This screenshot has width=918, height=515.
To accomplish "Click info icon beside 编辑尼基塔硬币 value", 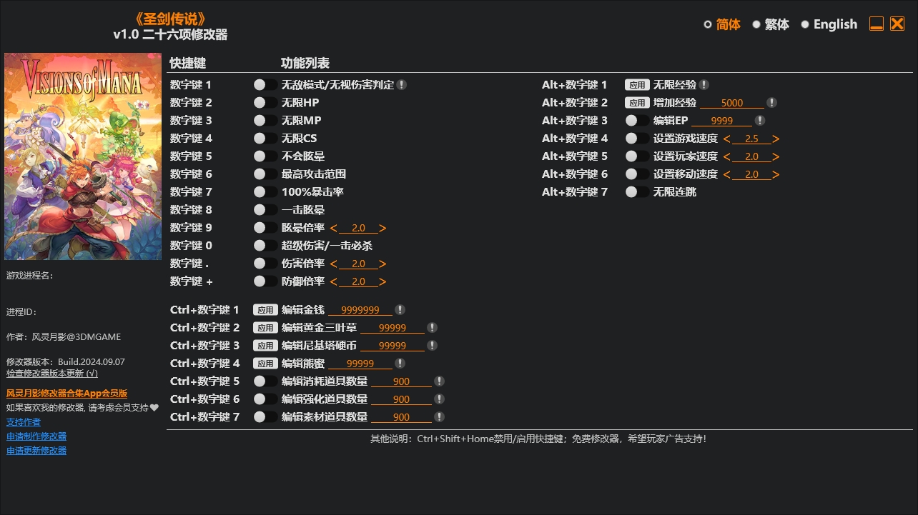I will click(x=433, y=346).
